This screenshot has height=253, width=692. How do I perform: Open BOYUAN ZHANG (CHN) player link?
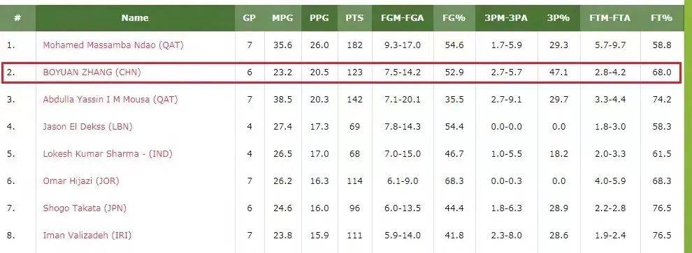[92, 72]
